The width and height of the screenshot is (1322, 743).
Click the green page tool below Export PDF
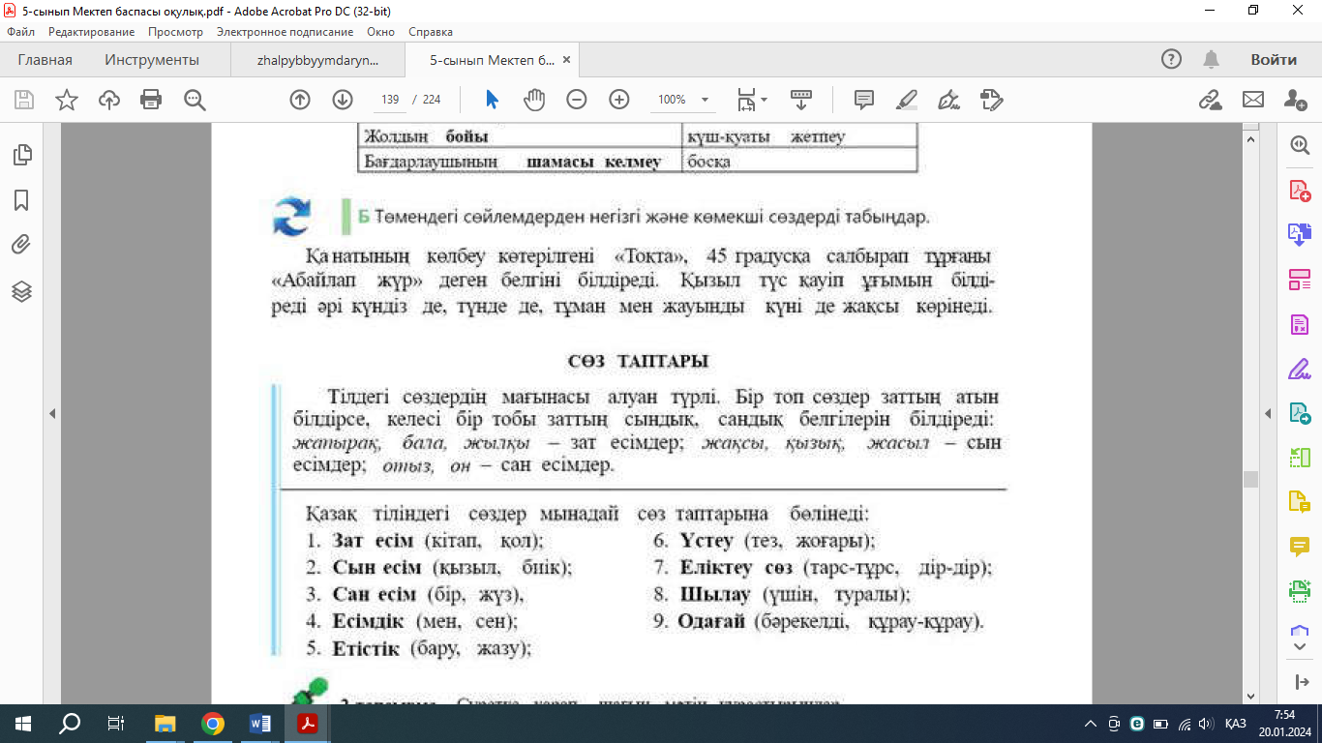click(1299, 458)
